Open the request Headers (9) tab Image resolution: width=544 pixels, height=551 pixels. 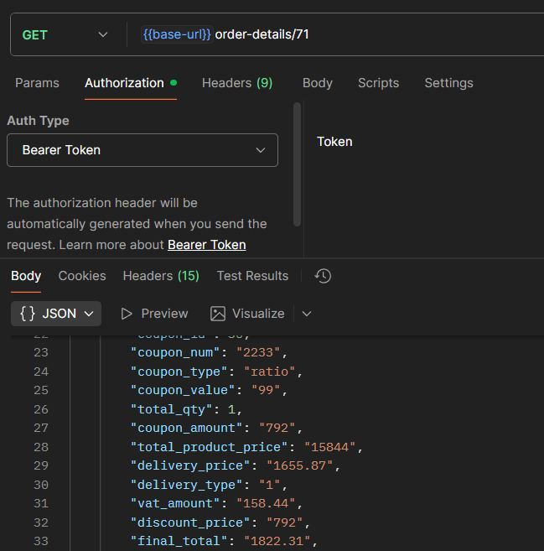coord(237,83)
